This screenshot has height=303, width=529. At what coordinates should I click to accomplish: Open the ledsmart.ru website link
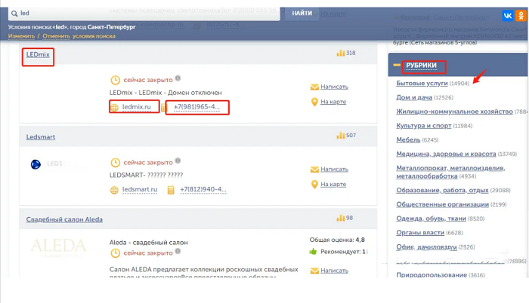140,189
